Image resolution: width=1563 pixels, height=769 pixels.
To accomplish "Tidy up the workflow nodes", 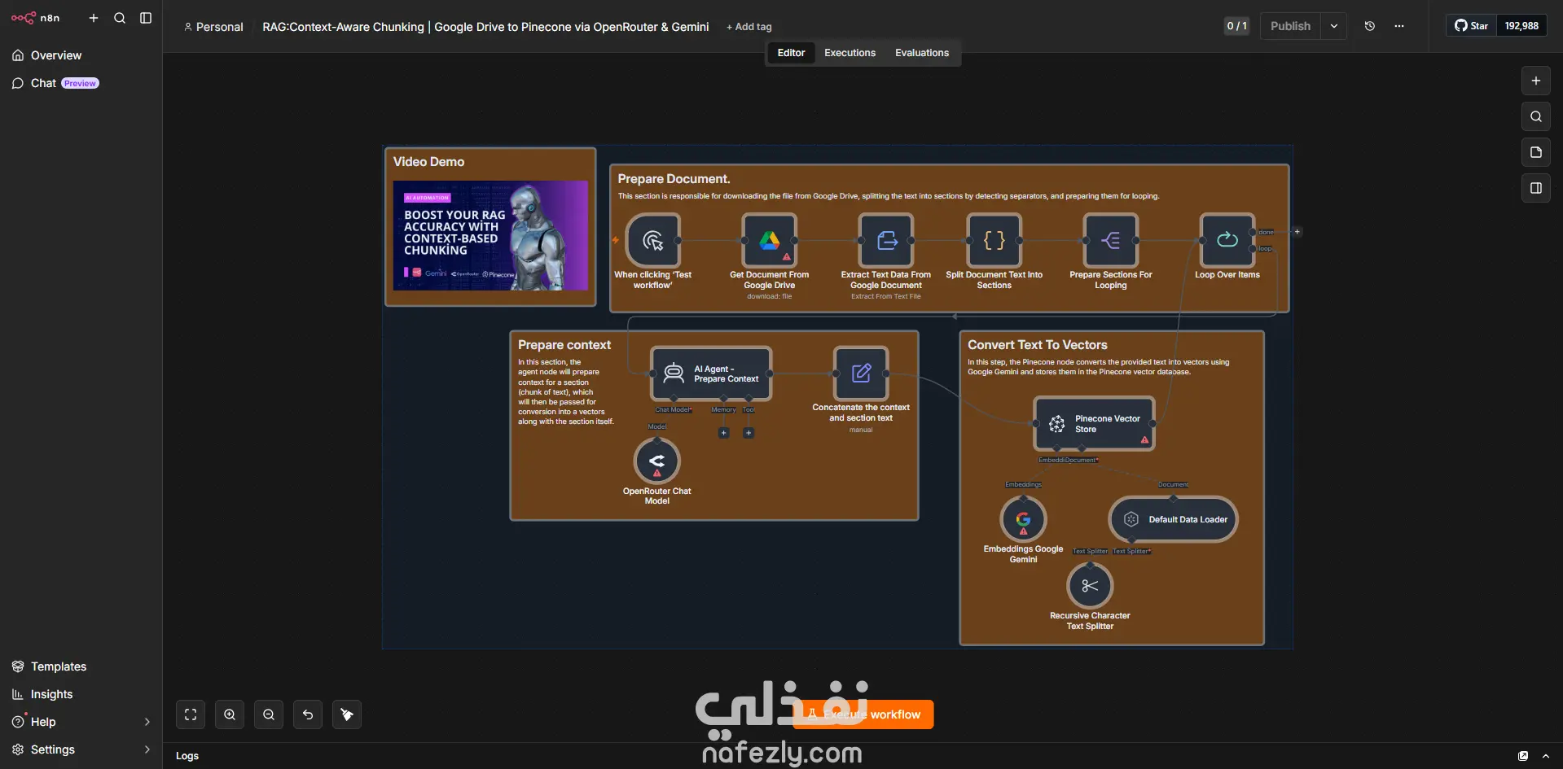I will click(347, 714).
